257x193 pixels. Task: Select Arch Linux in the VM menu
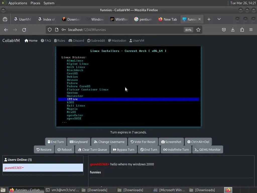pos(76,67)
